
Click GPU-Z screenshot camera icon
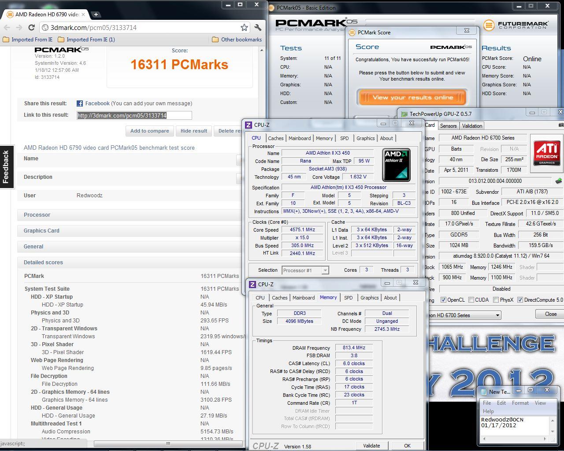(560, 126)
